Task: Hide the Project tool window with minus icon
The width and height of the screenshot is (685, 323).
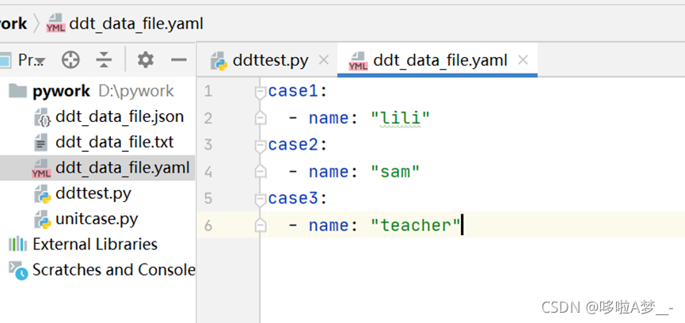Action: click(x=179, y=60)
